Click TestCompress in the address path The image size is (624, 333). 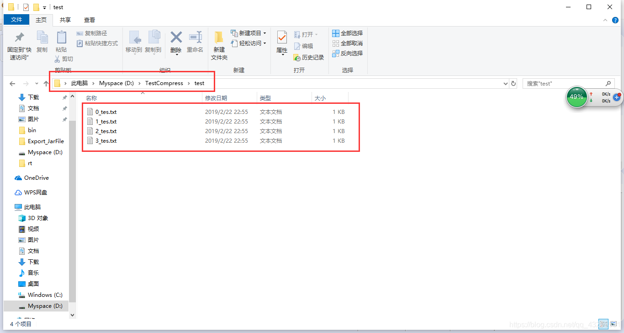click(x=164, y=83)
